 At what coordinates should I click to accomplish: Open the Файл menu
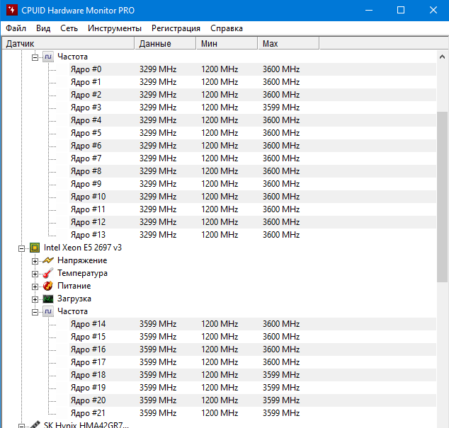16,28
